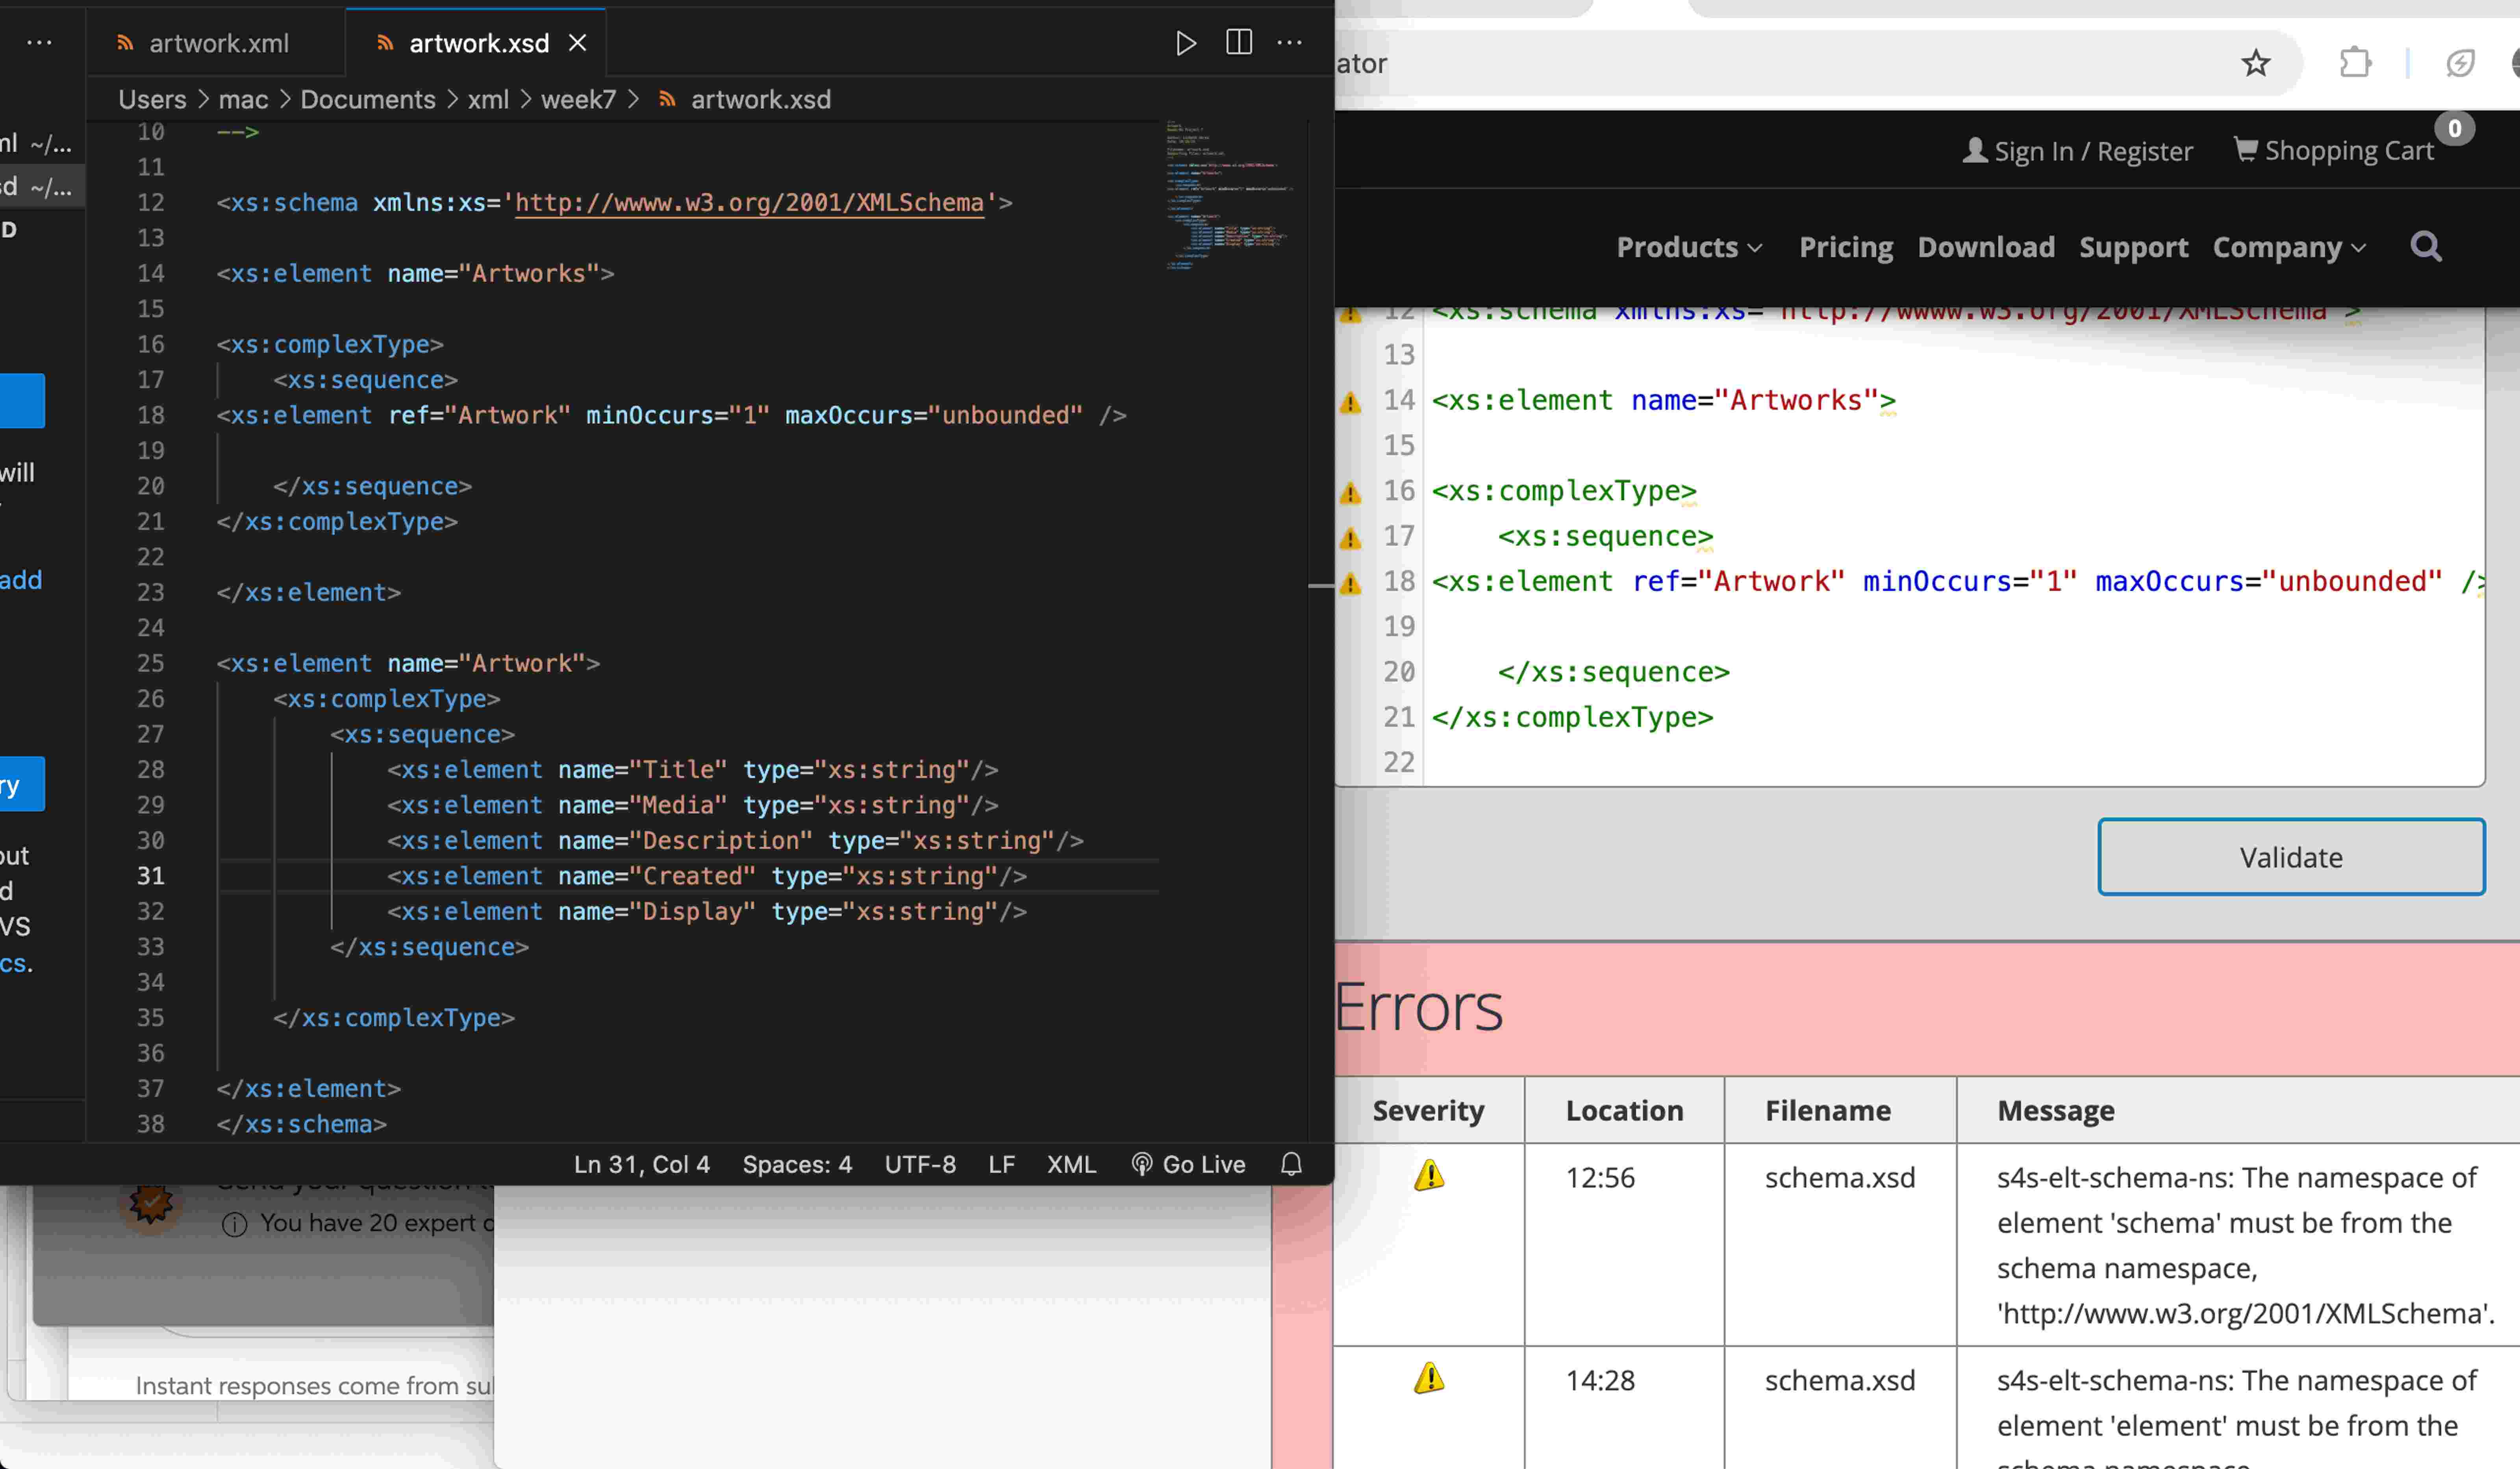Change encoding via UTF-8 status item
The width and height of the screenshot is (2520, 1469).
[x=919, y=1163]
